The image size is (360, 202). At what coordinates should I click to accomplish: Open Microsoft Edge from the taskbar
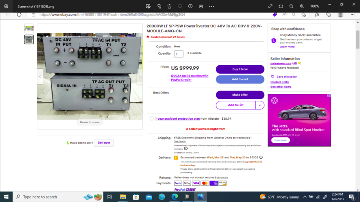[x=175, y=197]
